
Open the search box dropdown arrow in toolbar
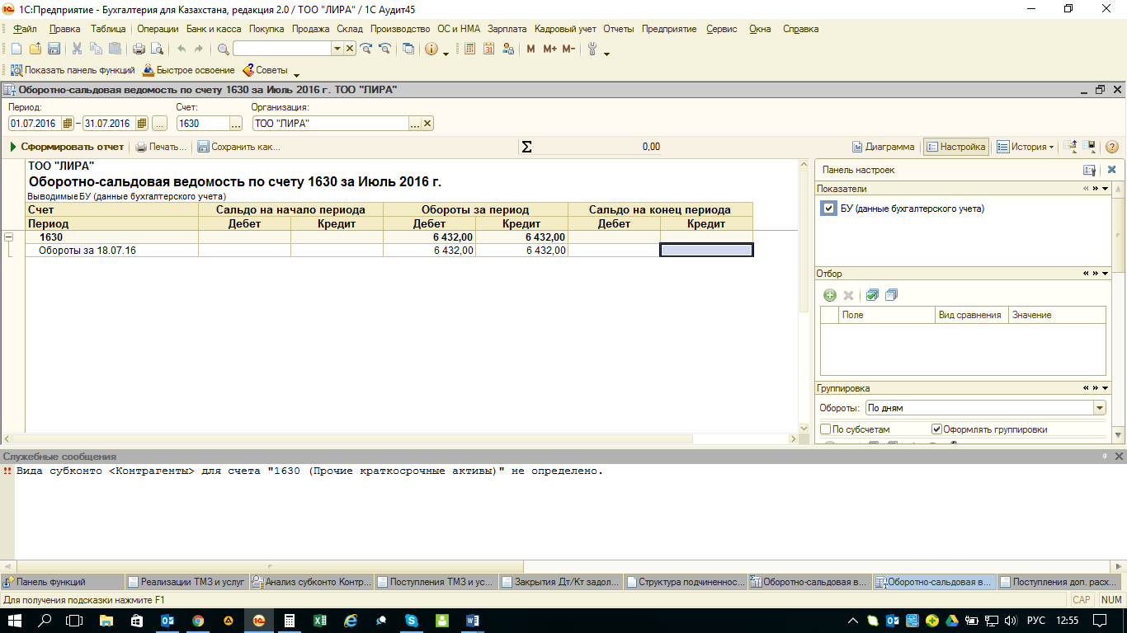coord(337,49)
